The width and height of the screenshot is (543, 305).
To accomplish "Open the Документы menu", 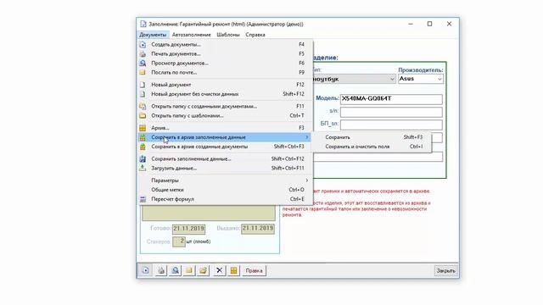I will [153, 35].
